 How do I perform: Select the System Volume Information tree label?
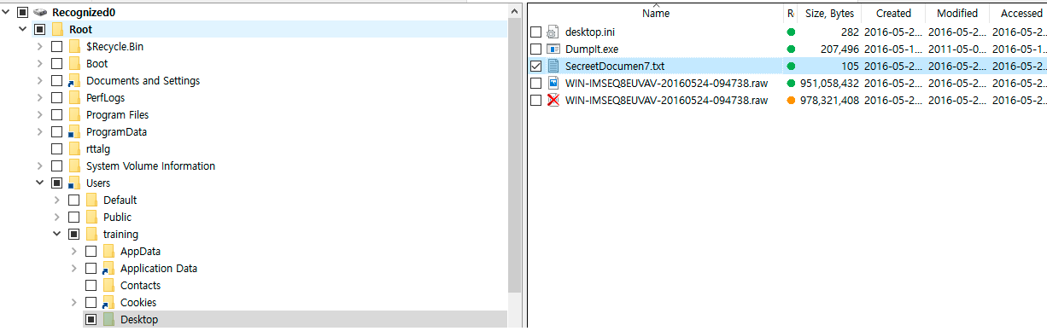tap(150, 166)
